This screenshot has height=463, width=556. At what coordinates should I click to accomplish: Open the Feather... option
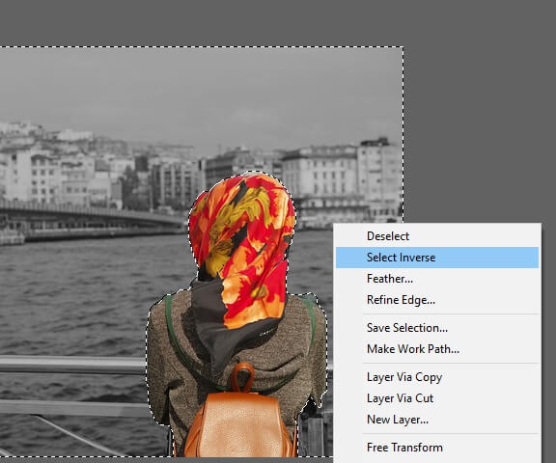437,279
